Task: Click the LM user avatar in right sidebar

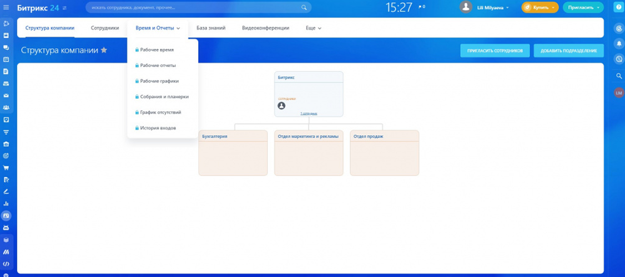Action: tap(619, 94)
